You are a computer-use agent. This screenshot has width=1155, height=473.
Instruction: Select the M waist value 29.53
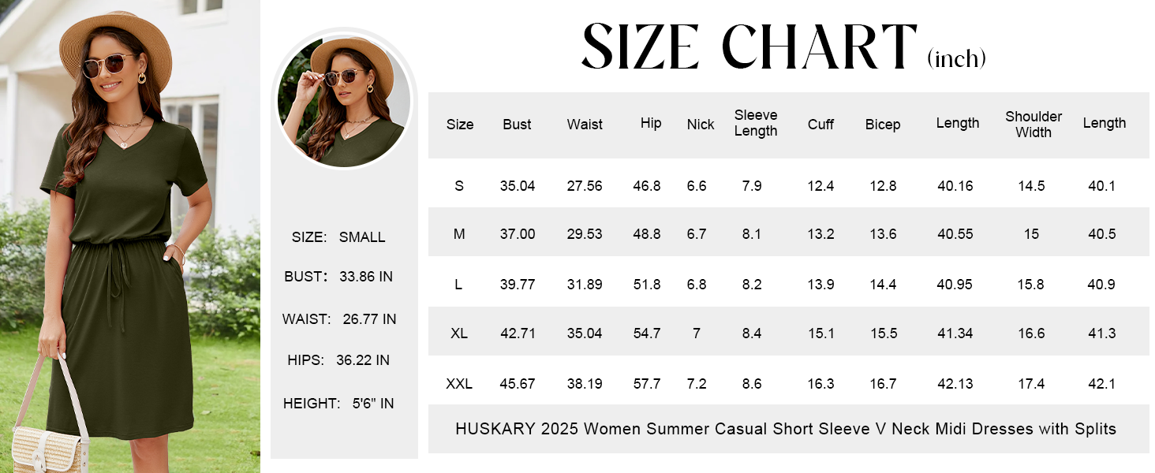pos(585,234)
